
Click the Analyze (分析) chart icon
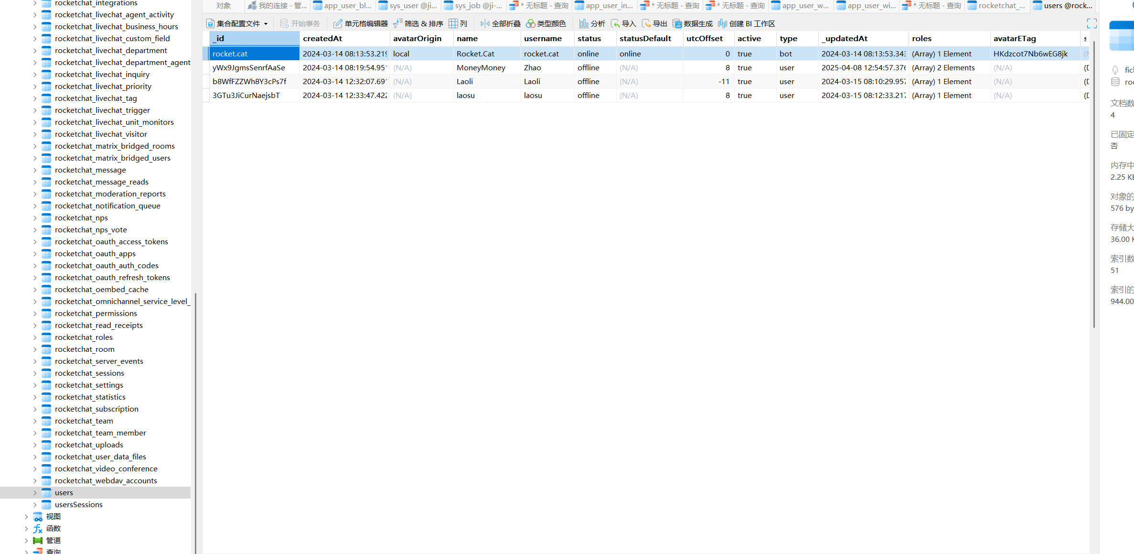click(x=584, y=23)
